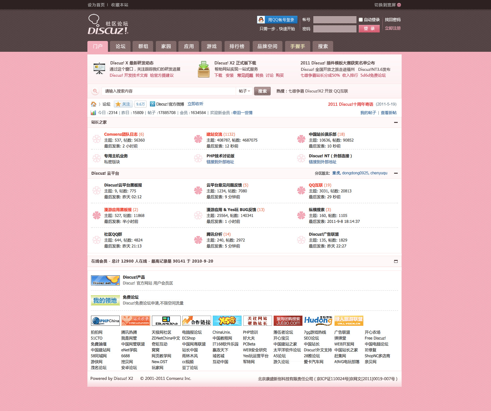Click the flower icon for 建站交流

198,139
